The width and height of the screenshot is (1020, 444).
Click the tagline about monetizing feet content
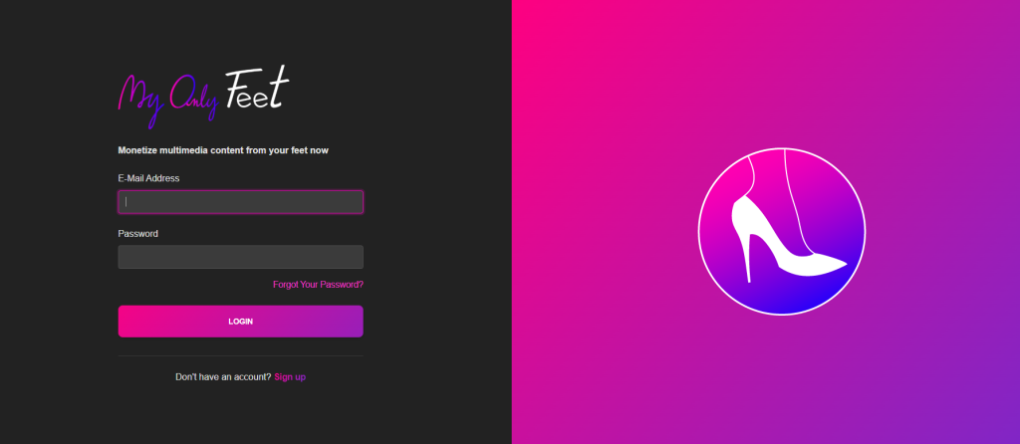click(223, 150)
